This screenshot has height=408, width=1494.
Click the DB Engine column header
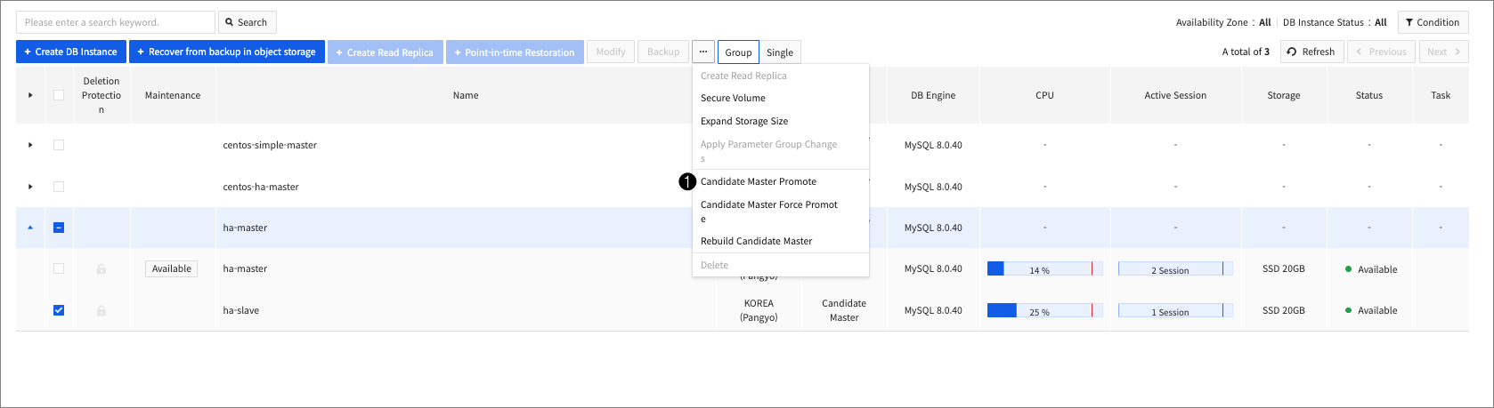coord(933,95)
